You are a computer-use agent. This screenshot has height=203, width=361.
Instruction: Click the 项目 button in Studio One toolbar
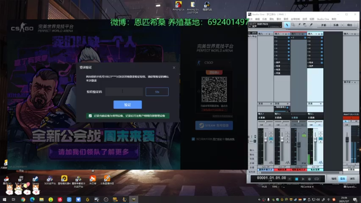[x=350, y=25]
